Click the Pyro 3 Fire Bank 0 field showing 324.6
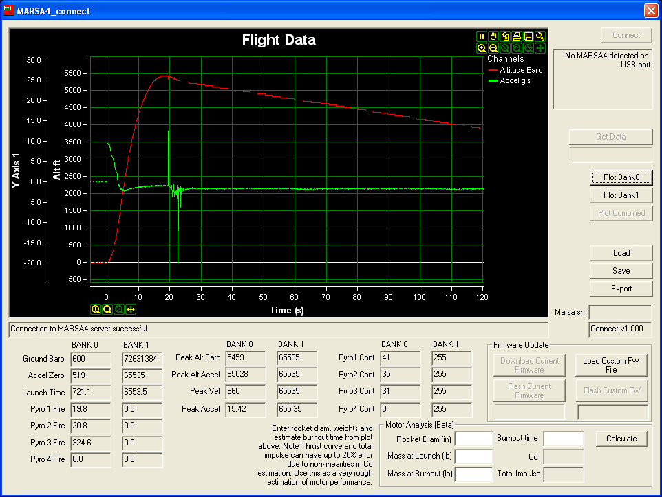The width and height of the screenshot is (662, 497). tap(90, 443)
